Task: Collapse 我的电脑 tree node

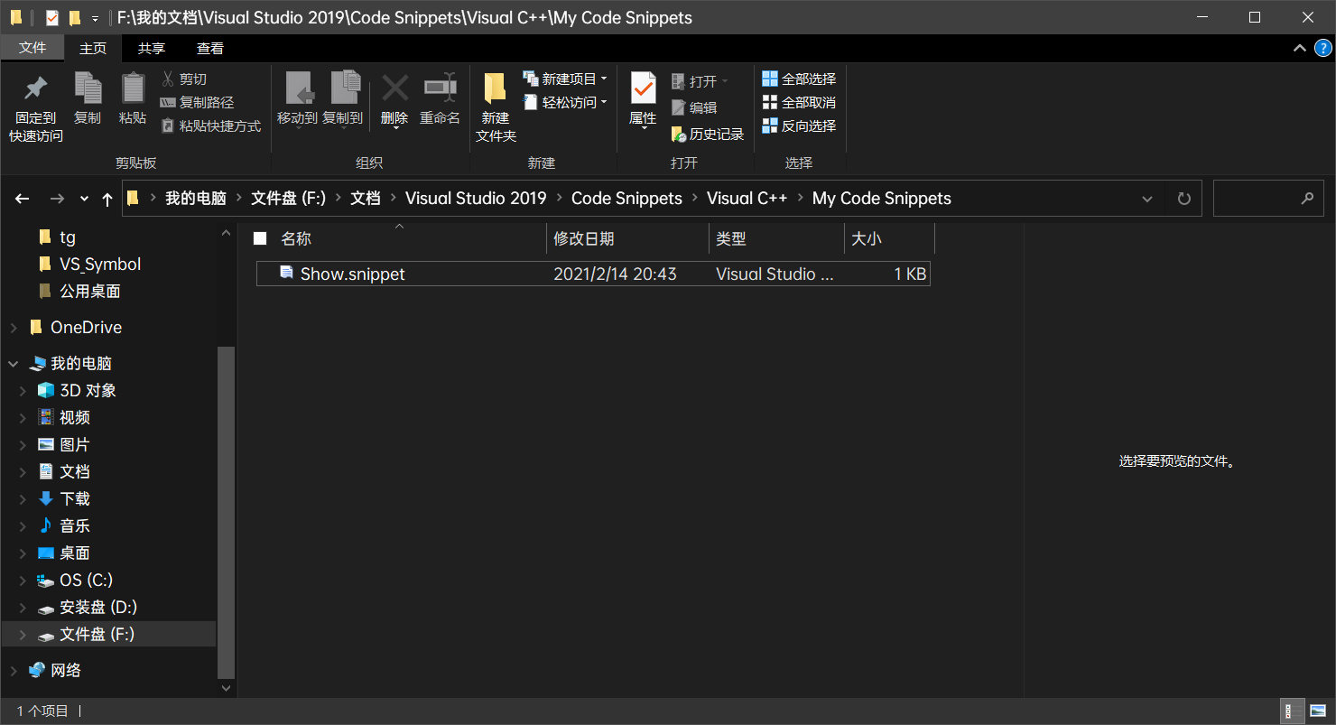Action: click(x=13, y=364)
